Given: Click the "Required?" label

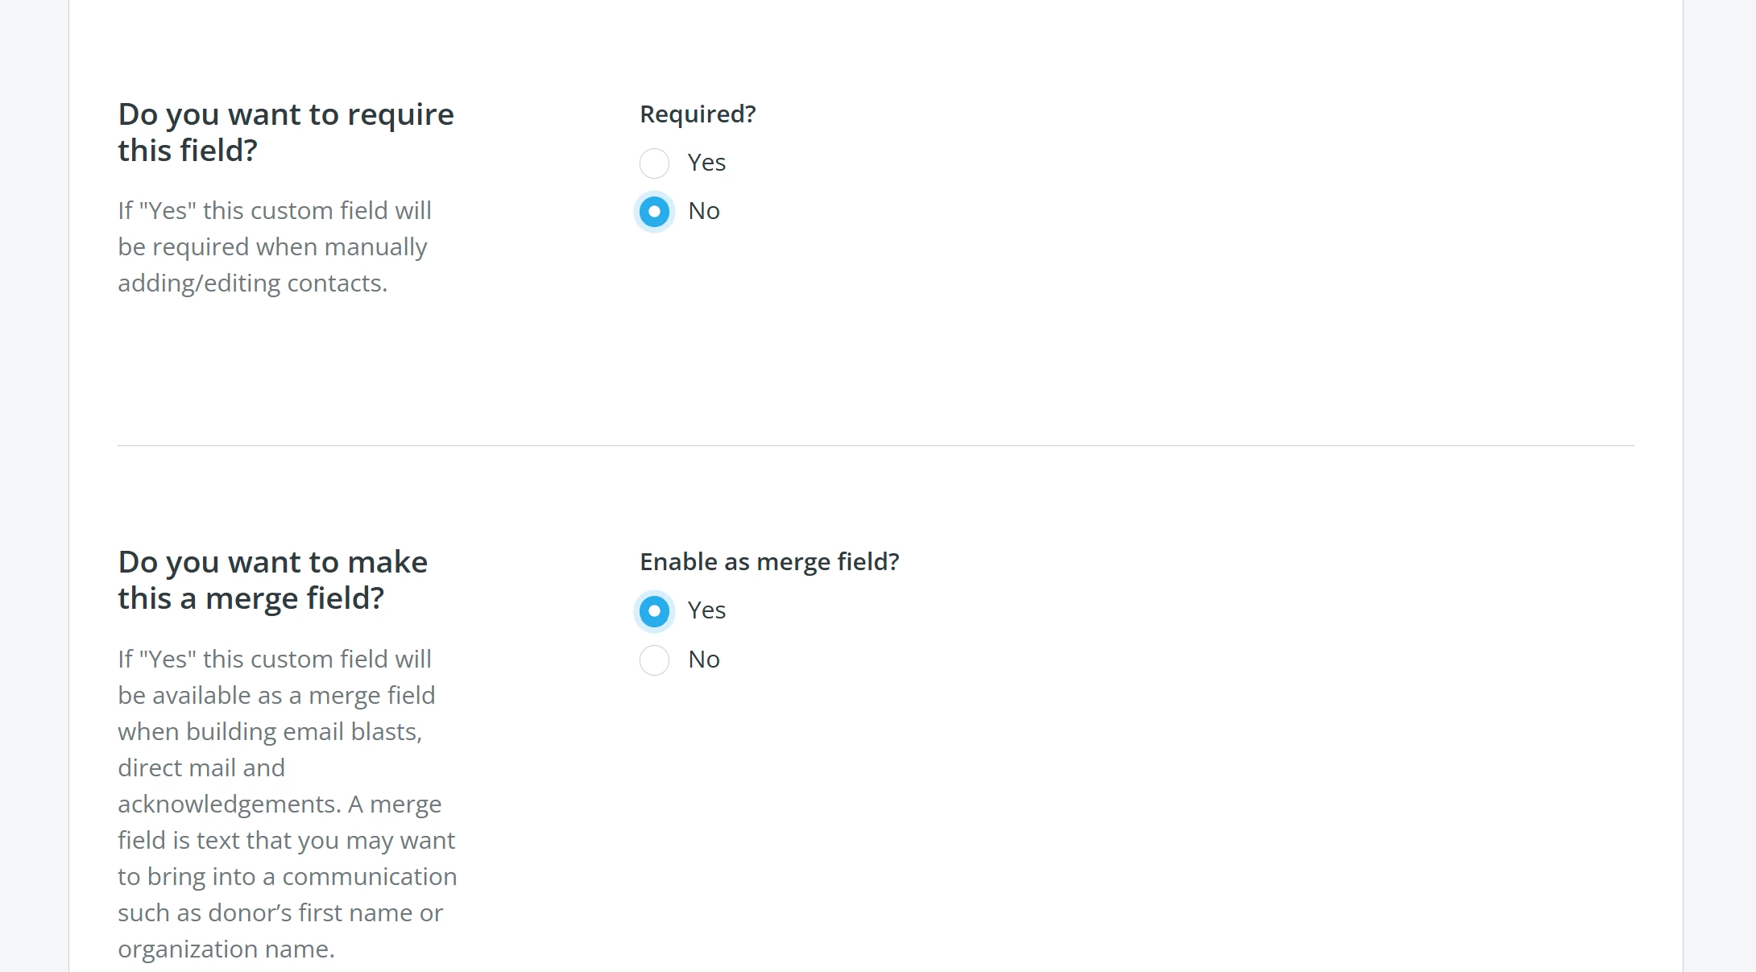Looking at the screenshot, I should (698, 114).
